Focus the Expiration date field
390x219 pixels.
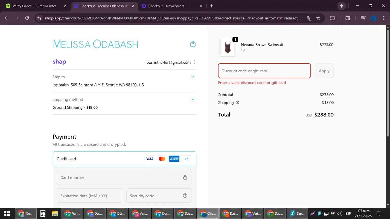click(x=89, y=196)
